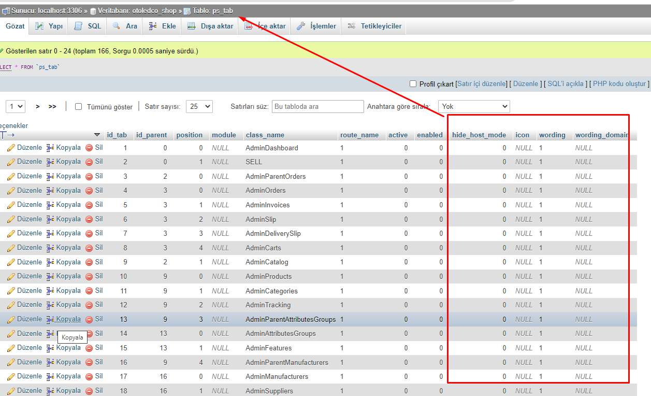Open the Satır sayısı dropdown showing 25
The width and height of the screenshot is (651, 396).
tap(199, 106)
